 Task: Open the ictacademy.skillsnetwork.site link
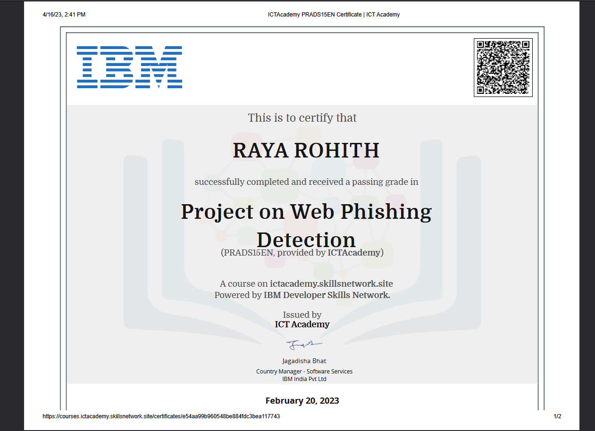pos(331,284)
